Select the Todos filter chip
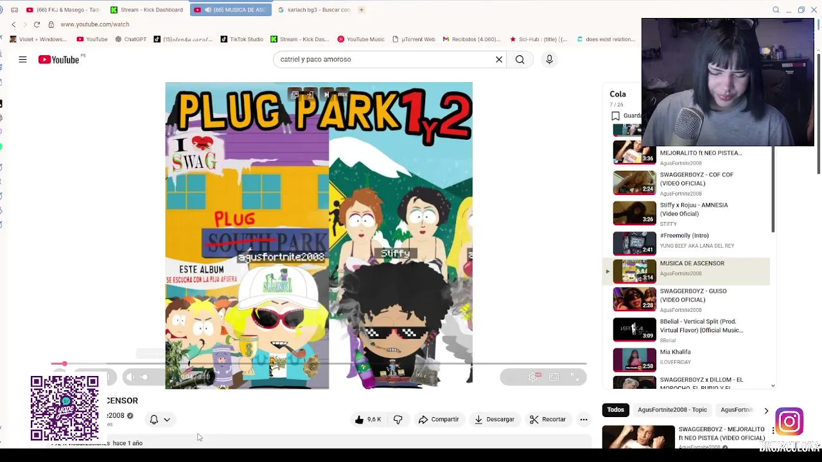Viewport: 822px width, 462px height. 615,410
